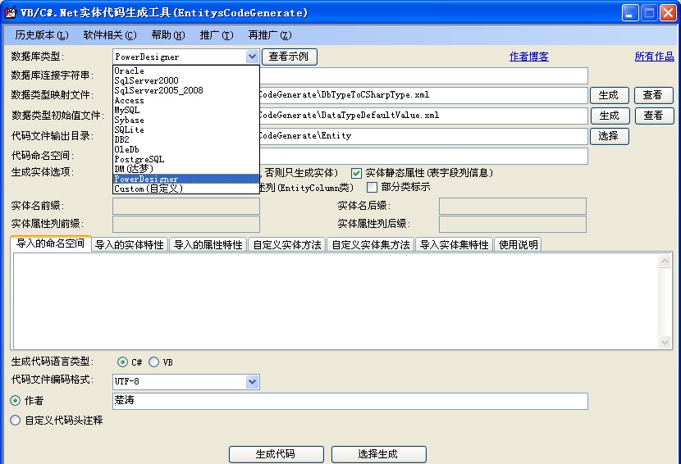Collapse the database type dropdown arrow
This screenshot has width=681, height=464.
tap(252, 57)
